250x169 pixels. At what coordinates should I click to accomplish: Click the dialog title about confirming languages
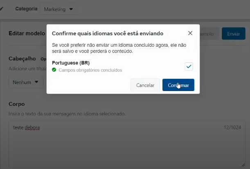pos(108,33)
